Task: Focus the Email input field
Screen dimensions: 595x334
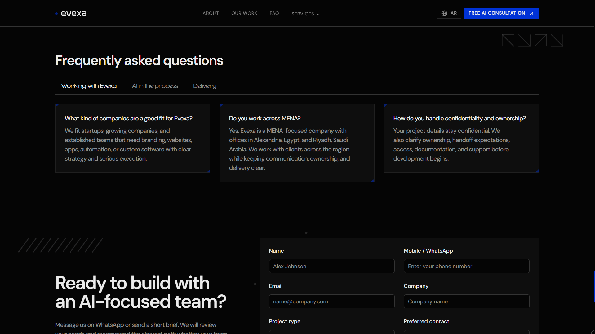Action: (x=332, y=301)
